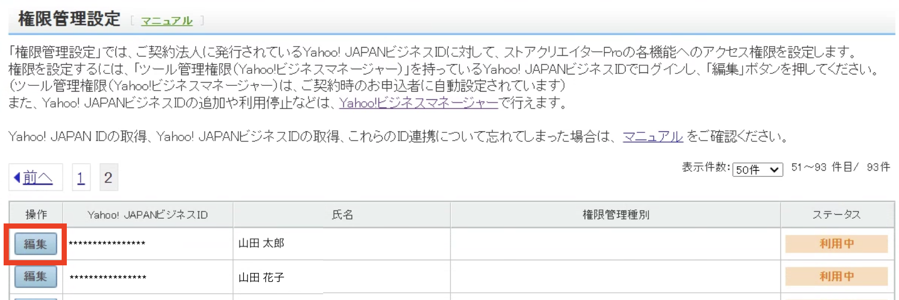The image size is (899, 300).
Task: Click the Yahoo! JAPANビジネスID column header
Action: coord(148,215)
